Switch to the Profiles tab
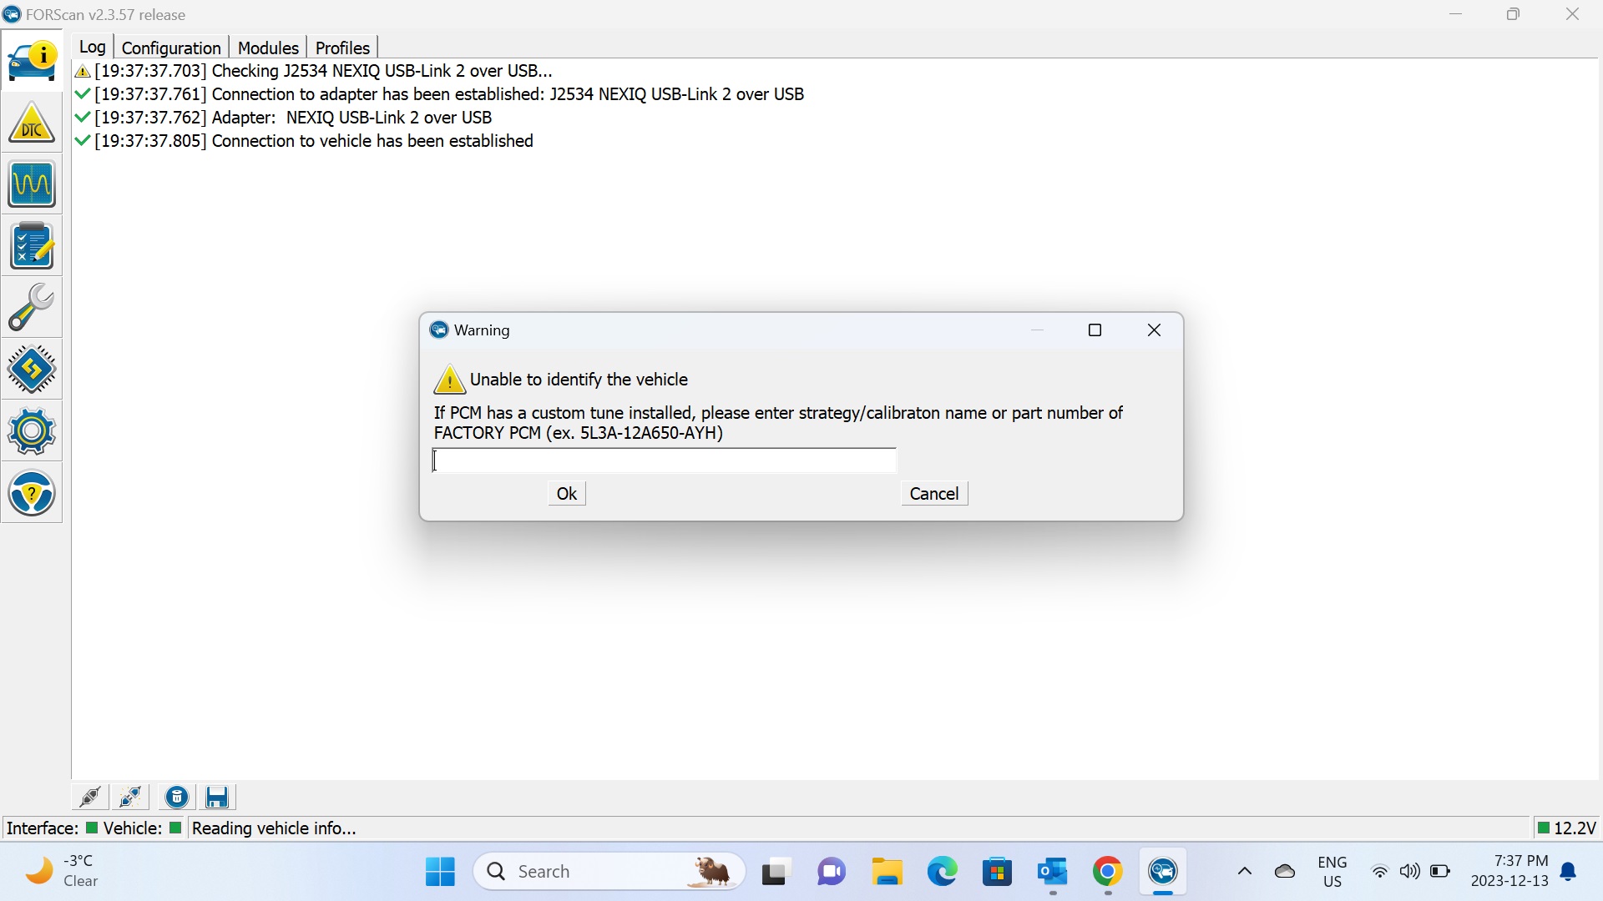The image size is (1603, 901). click(x=342, y=48)
